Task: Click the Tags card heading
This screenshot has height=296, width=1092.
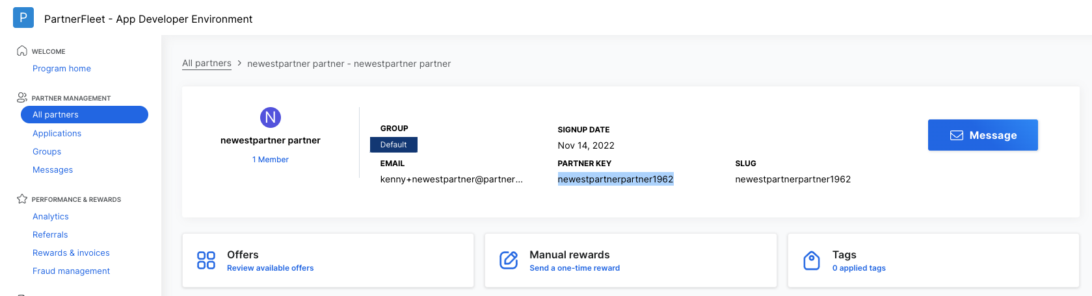Action: click(844, 254)
